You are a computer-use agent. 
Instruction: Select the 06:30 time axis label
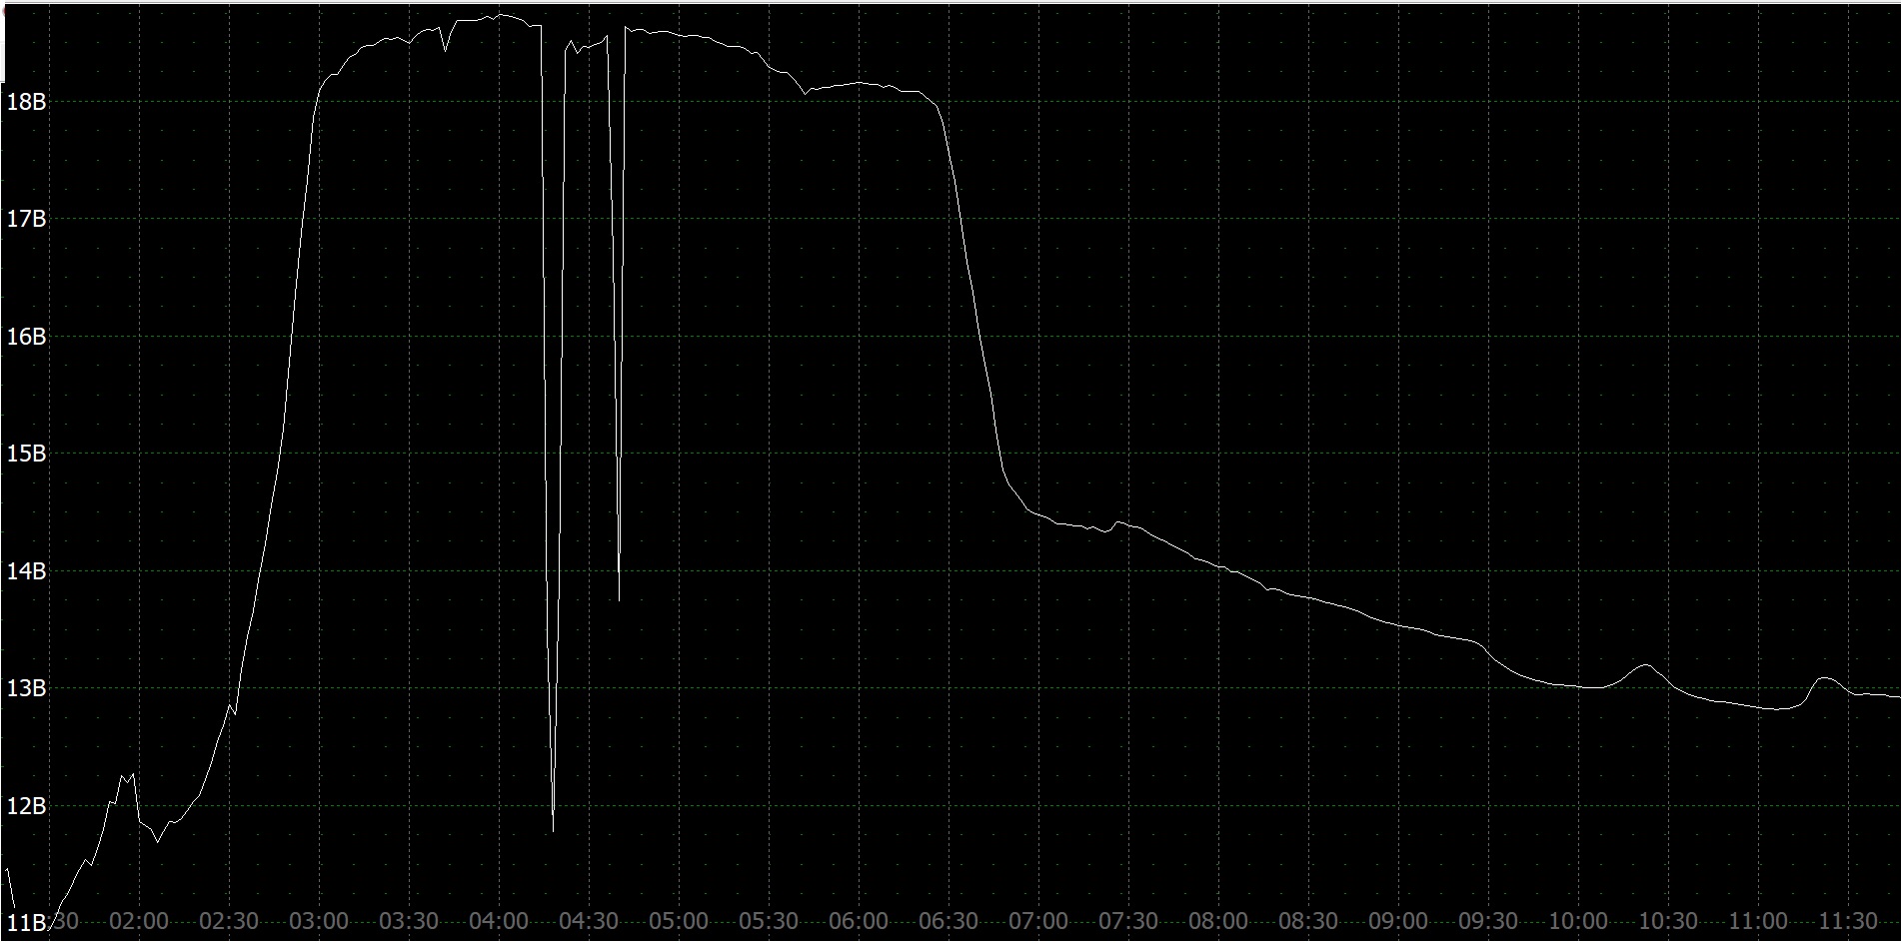pos(948,921)
